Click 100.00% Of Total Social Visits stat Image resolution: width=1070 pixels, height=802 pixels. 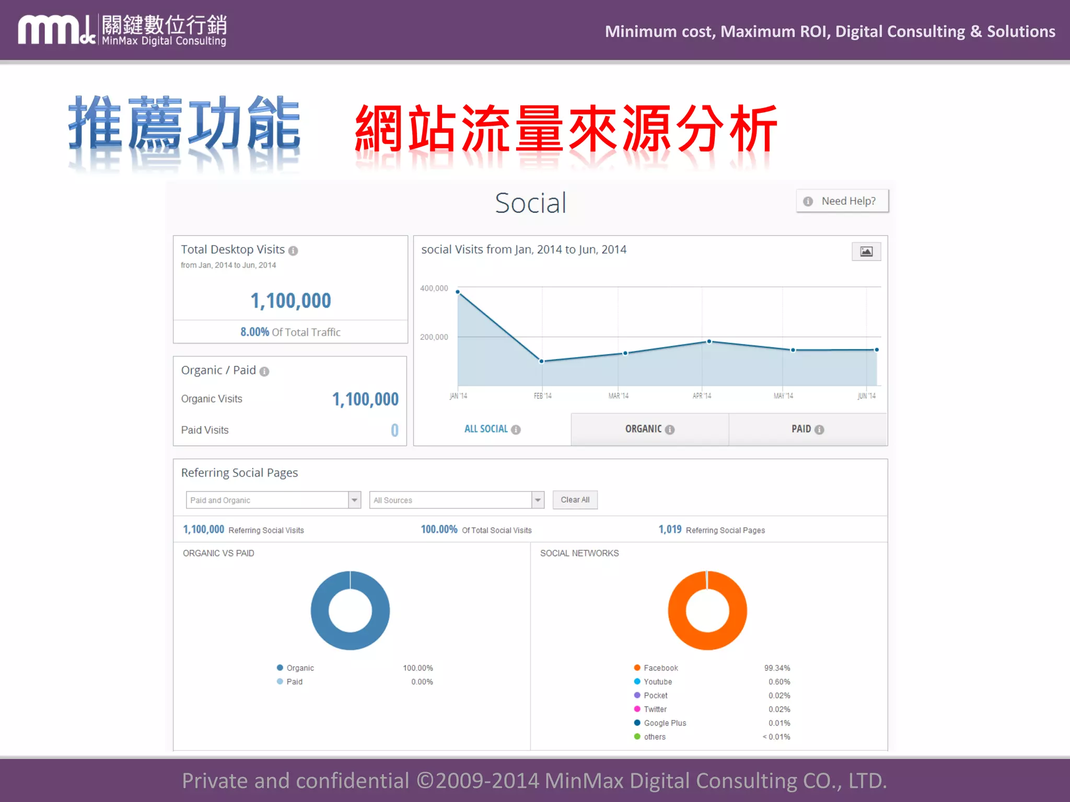(476, 529)
